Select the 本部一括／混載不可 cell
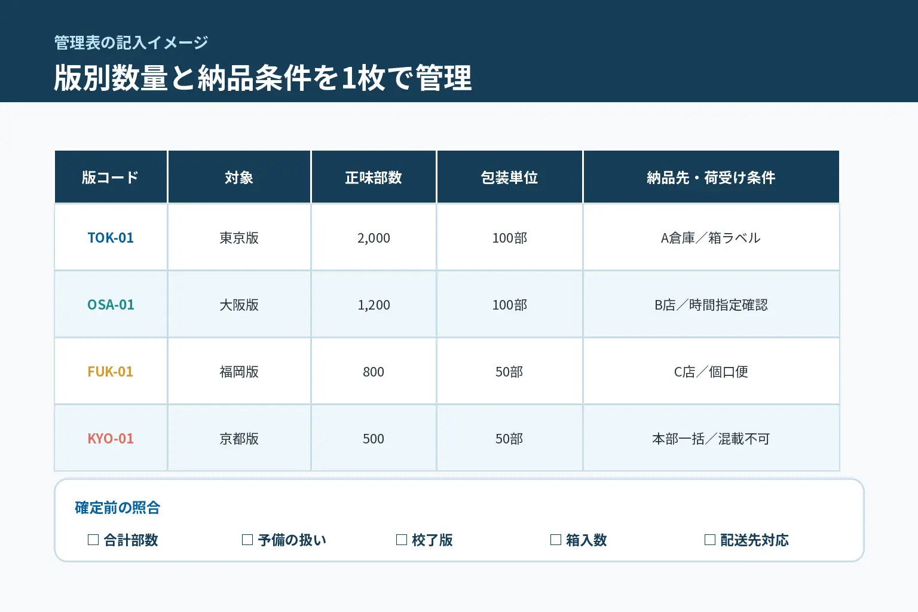 711,439
